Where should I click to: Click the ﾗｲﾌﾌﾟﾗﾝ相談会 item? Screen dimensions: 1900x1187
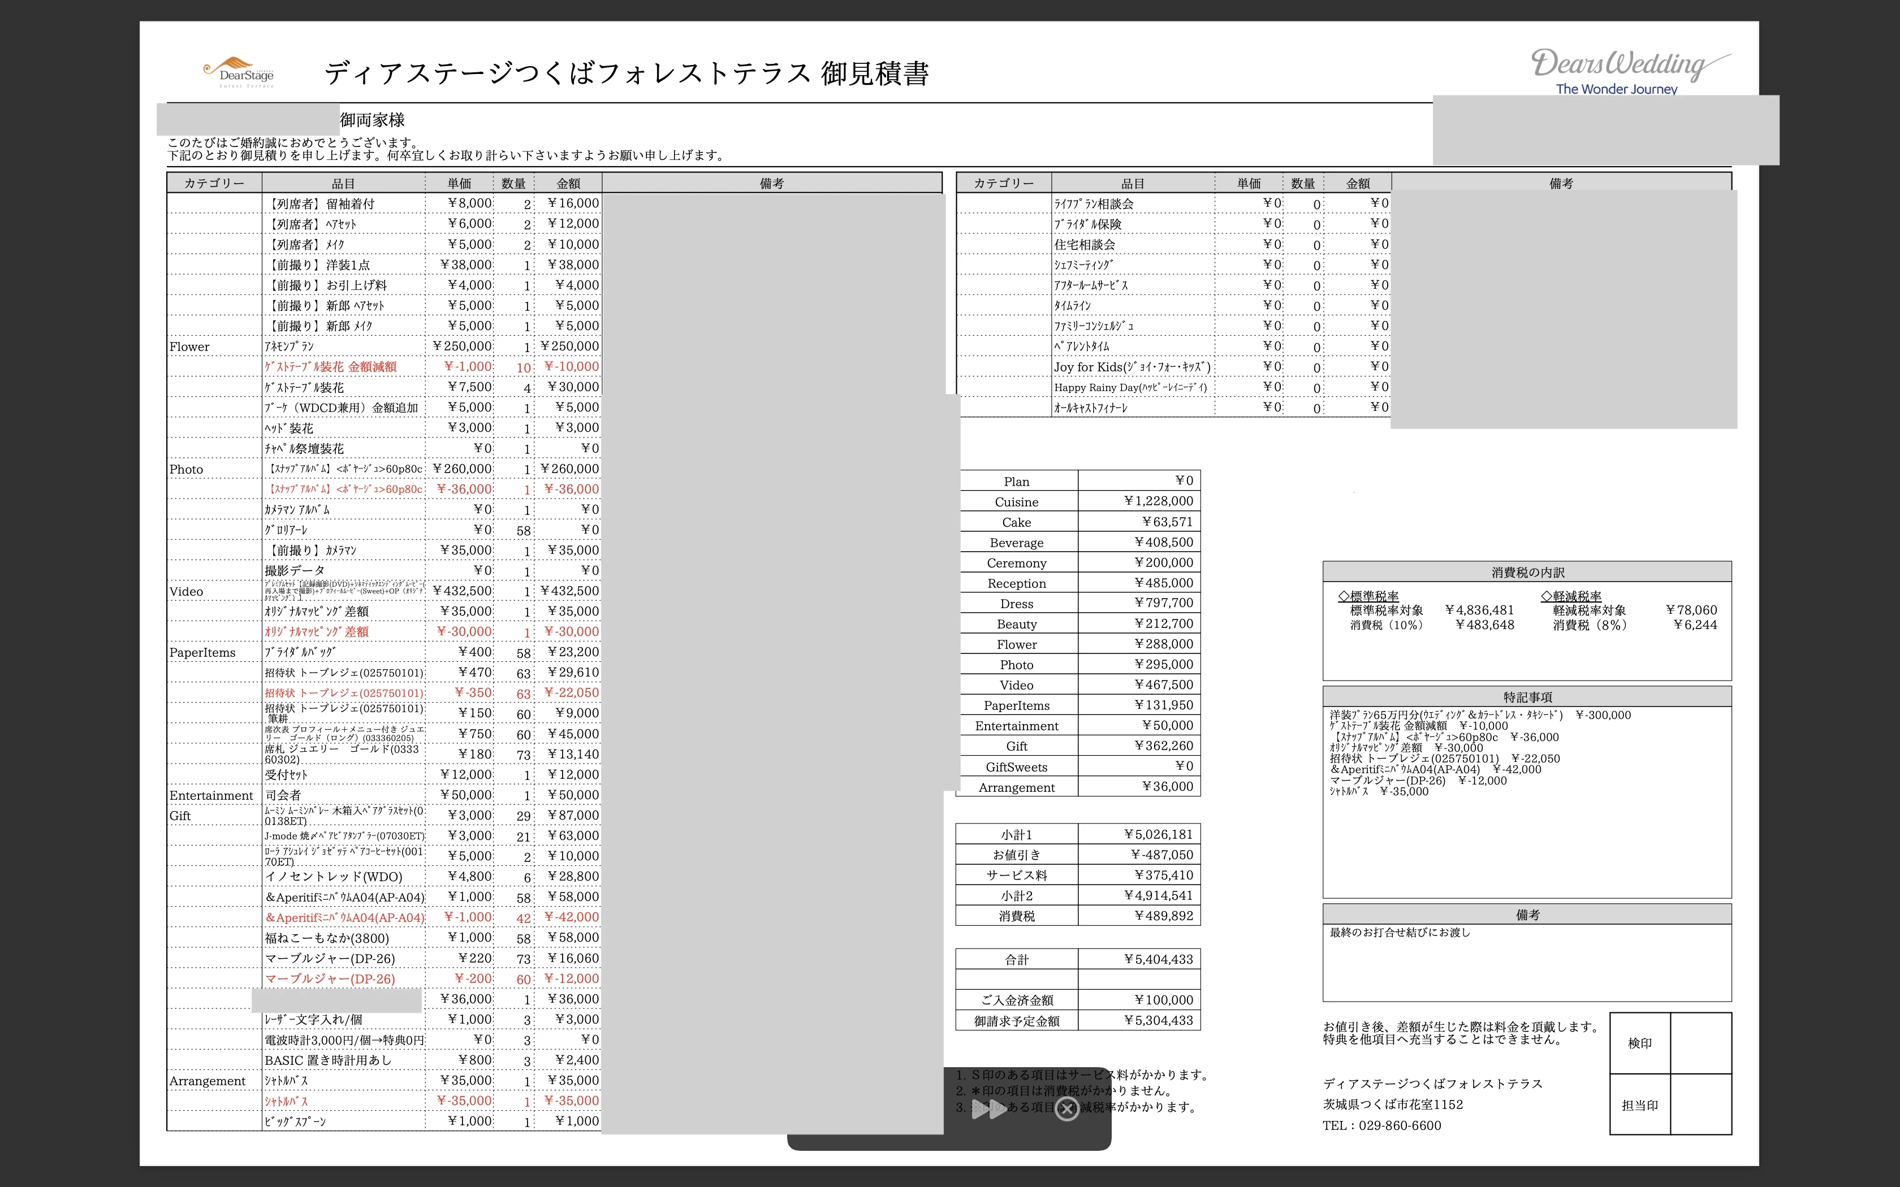coord(1094,203)
